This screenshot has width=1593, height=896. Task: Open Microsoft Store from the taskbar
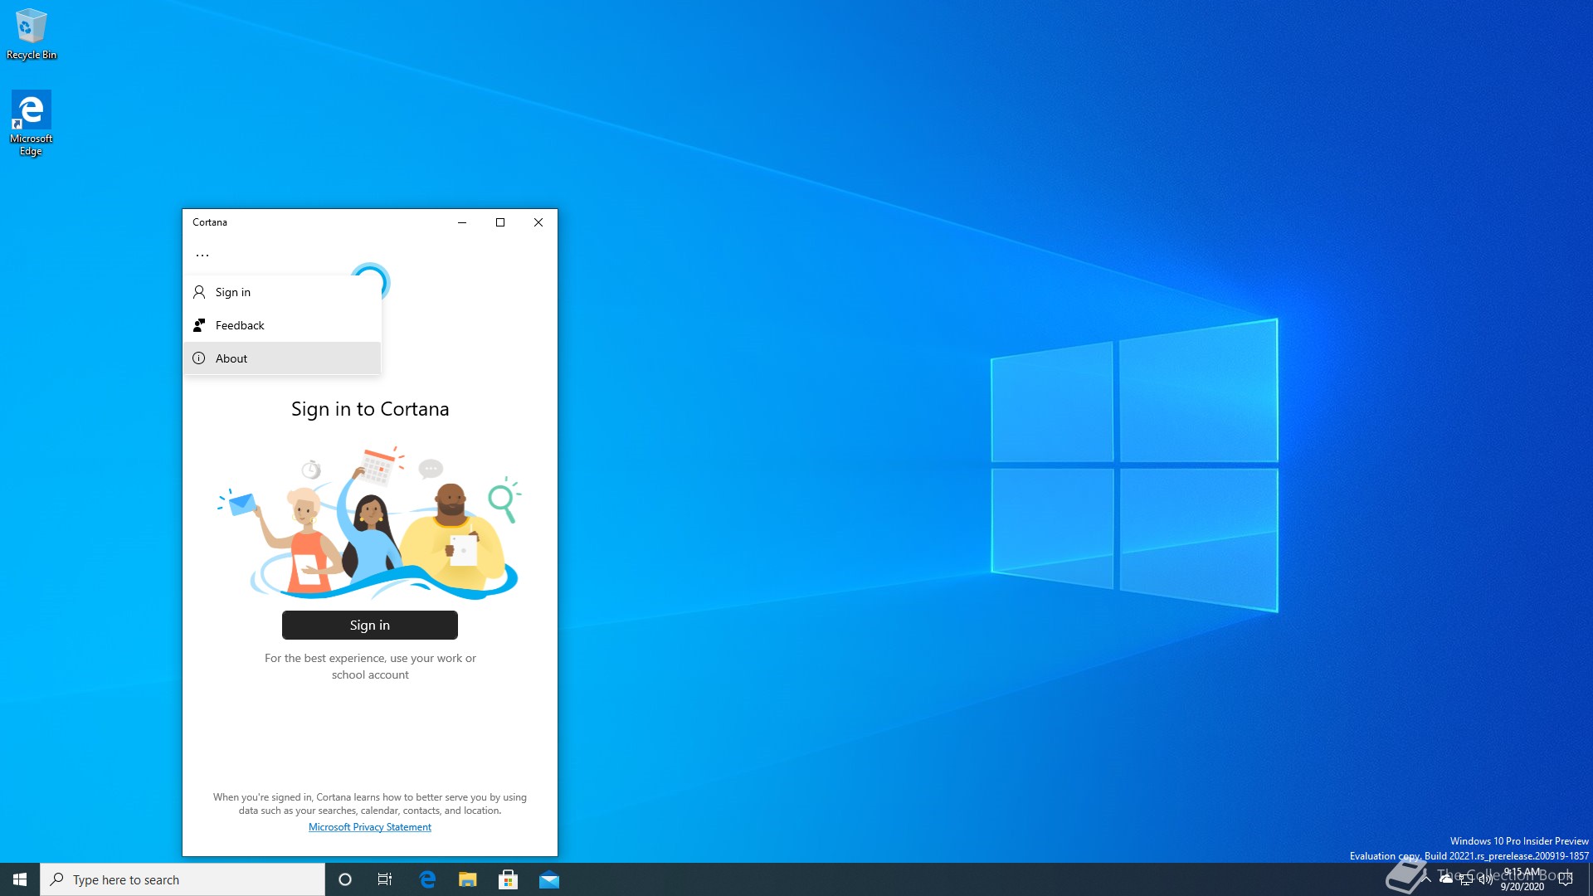click(x=509, y=879)
